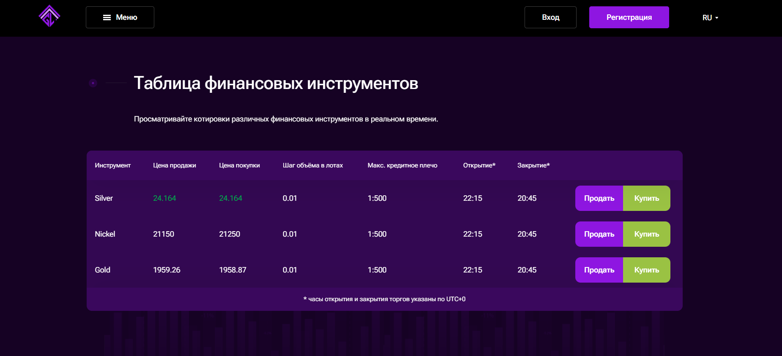
Task: Sell Silver with Продать button
Action: pos(599,198)
